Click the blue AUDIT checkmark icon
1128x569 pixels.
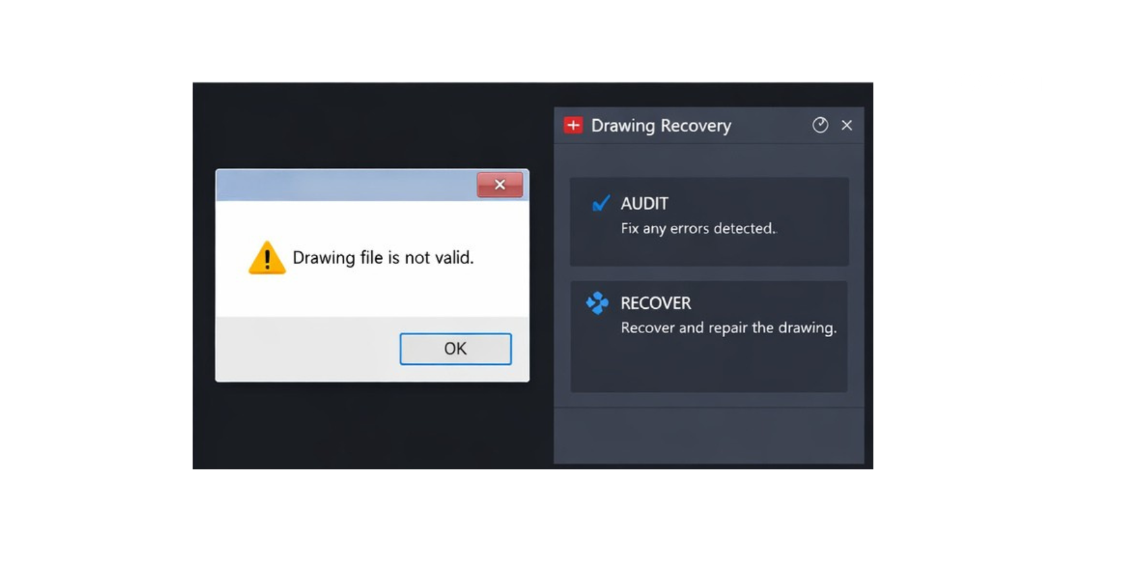pos(601,203)
